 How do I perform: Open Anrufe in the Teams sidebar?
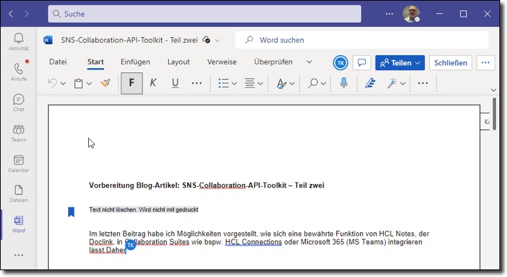[x=19, y=72]
